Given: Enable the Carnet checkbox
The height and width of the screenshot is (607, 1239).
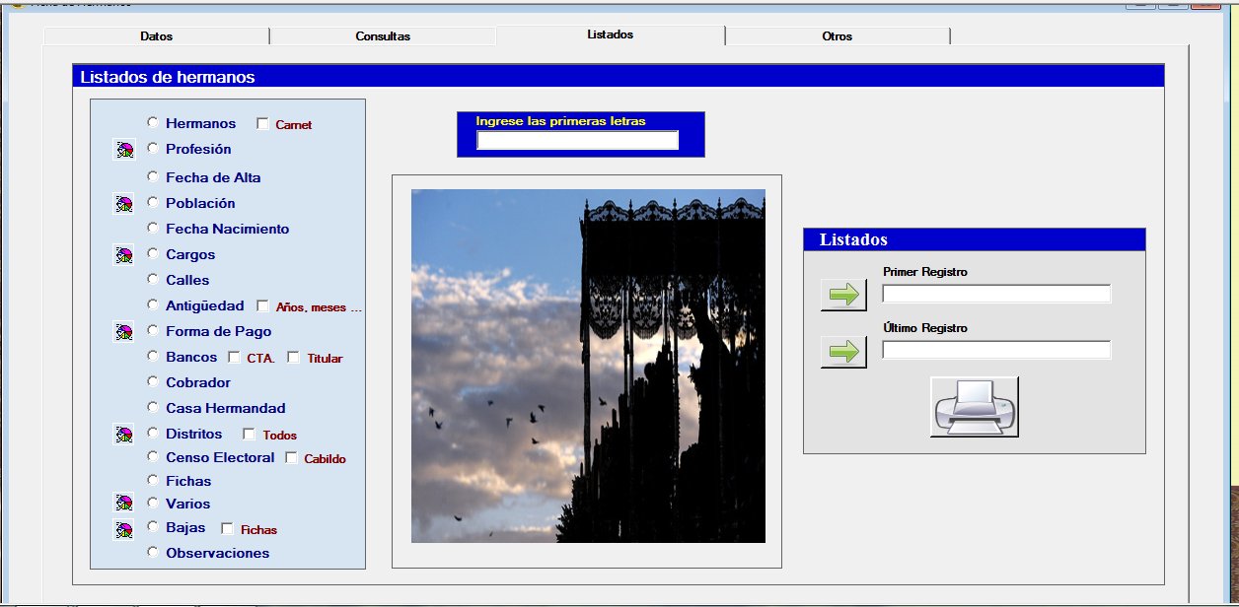Looking at the screenshot, I should pyautogui.click(x=262, y=124).
